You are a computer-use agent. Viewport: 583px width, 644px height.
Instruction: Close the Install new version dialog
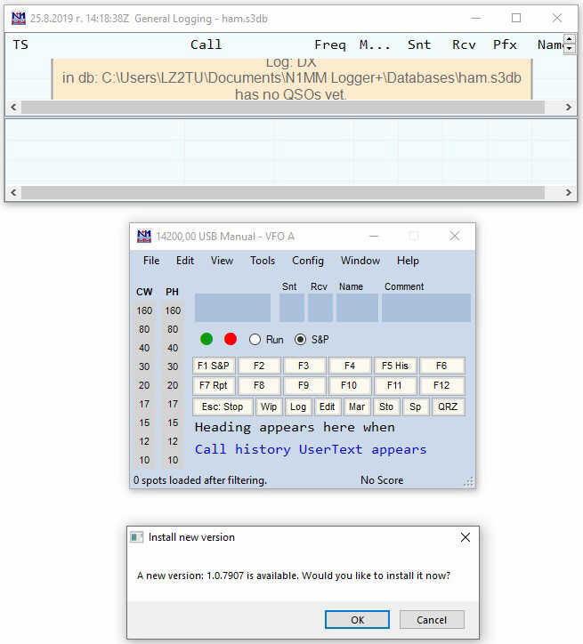tap(466, 537)
